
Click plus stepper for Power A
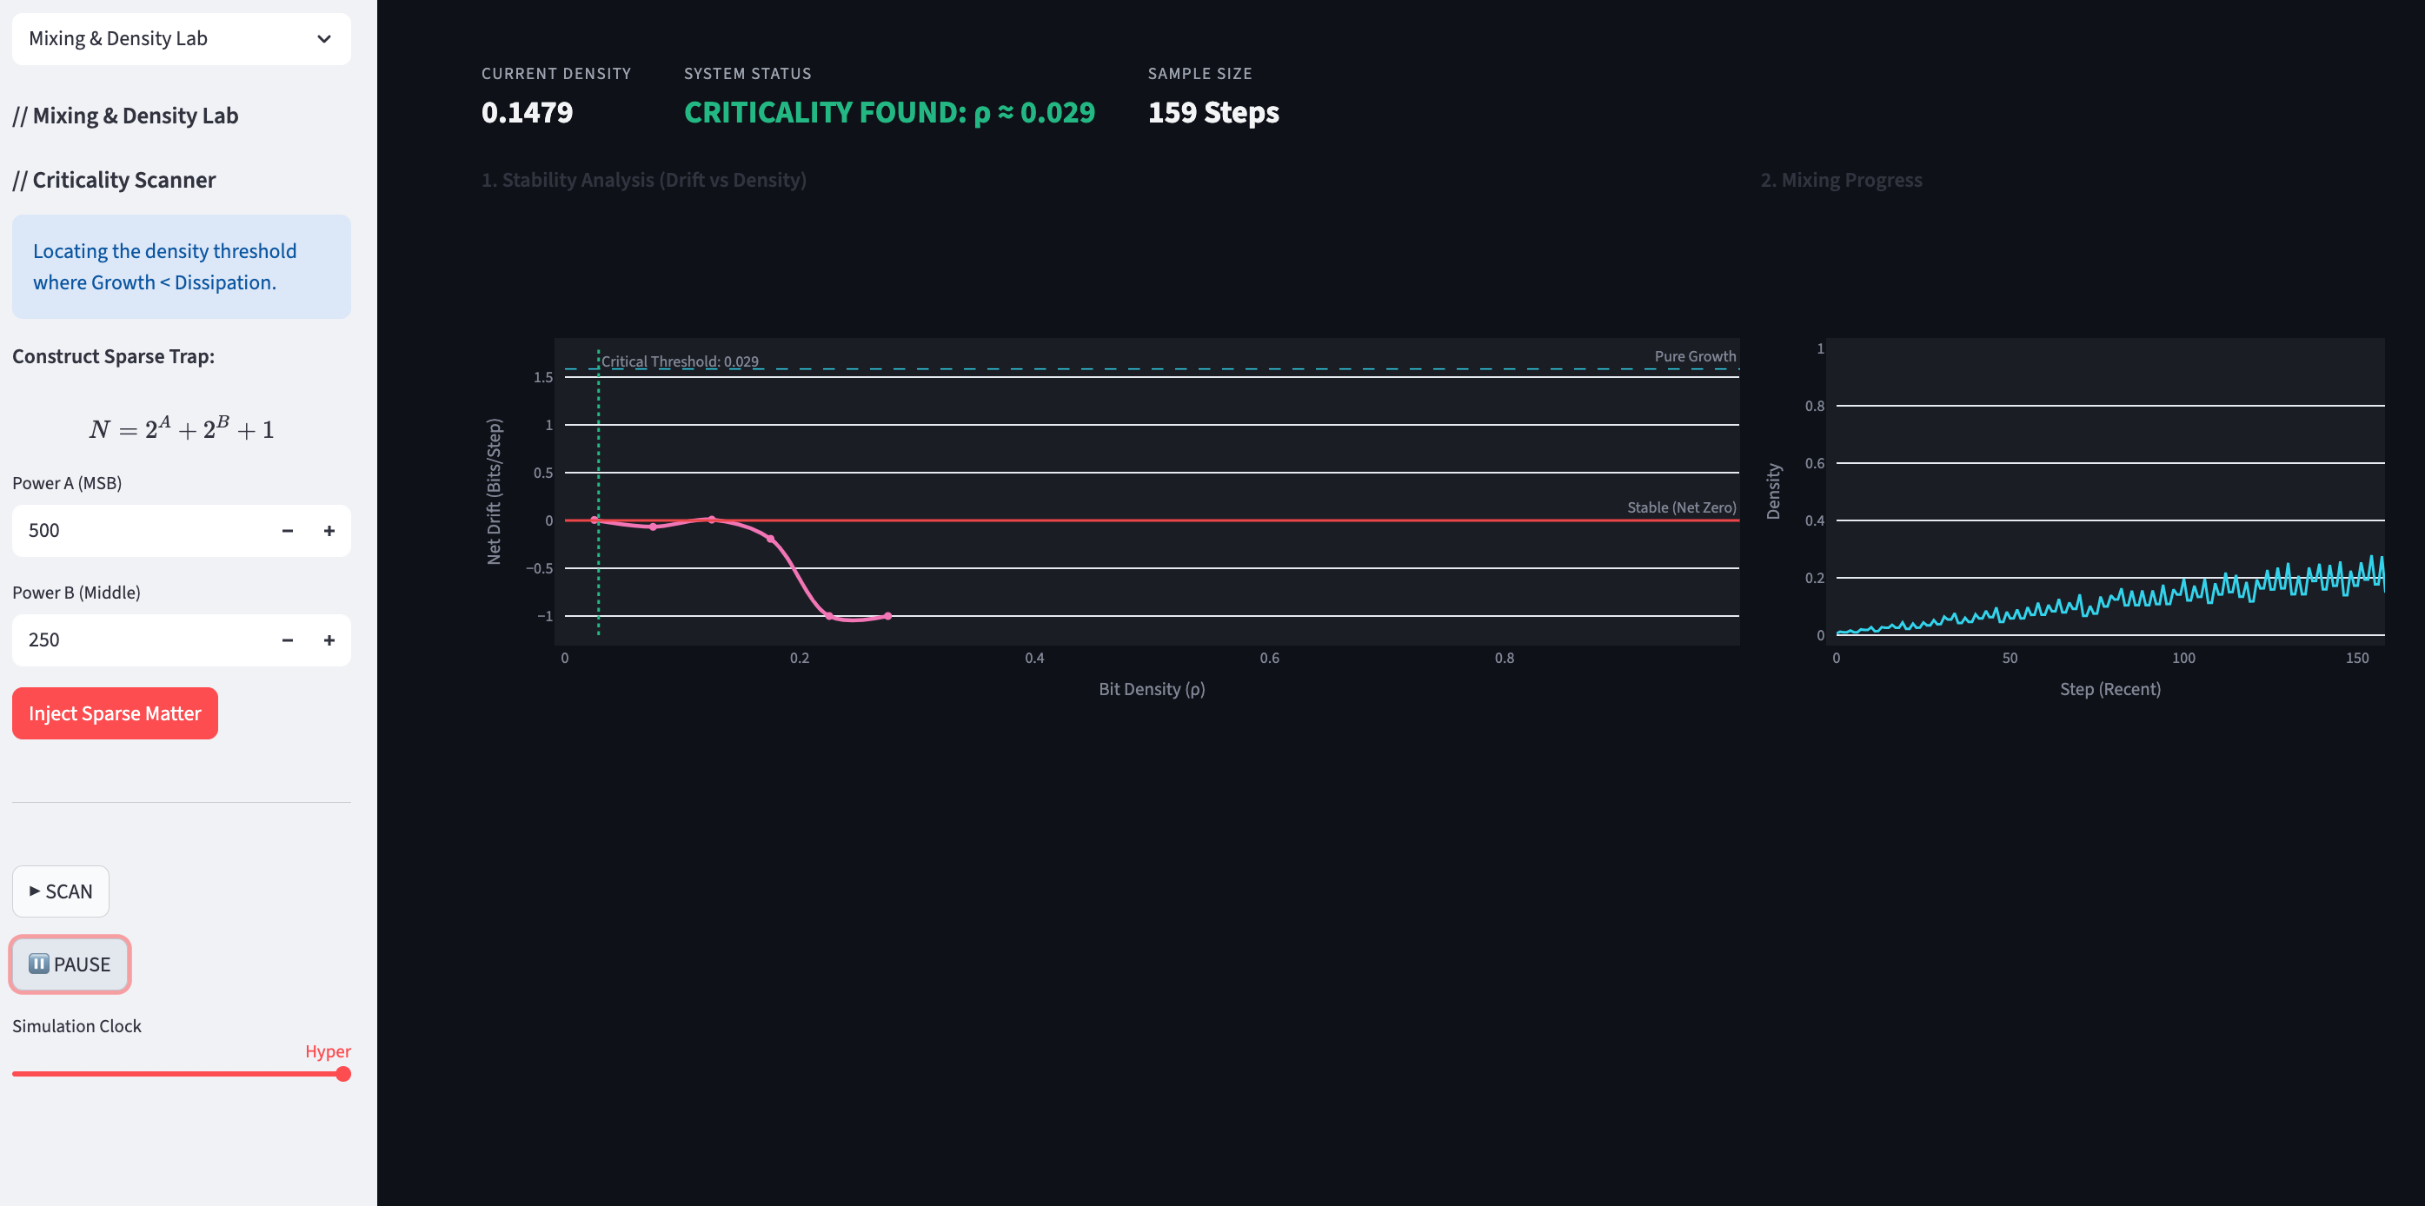pyautogui.click(x=329, y=531)
